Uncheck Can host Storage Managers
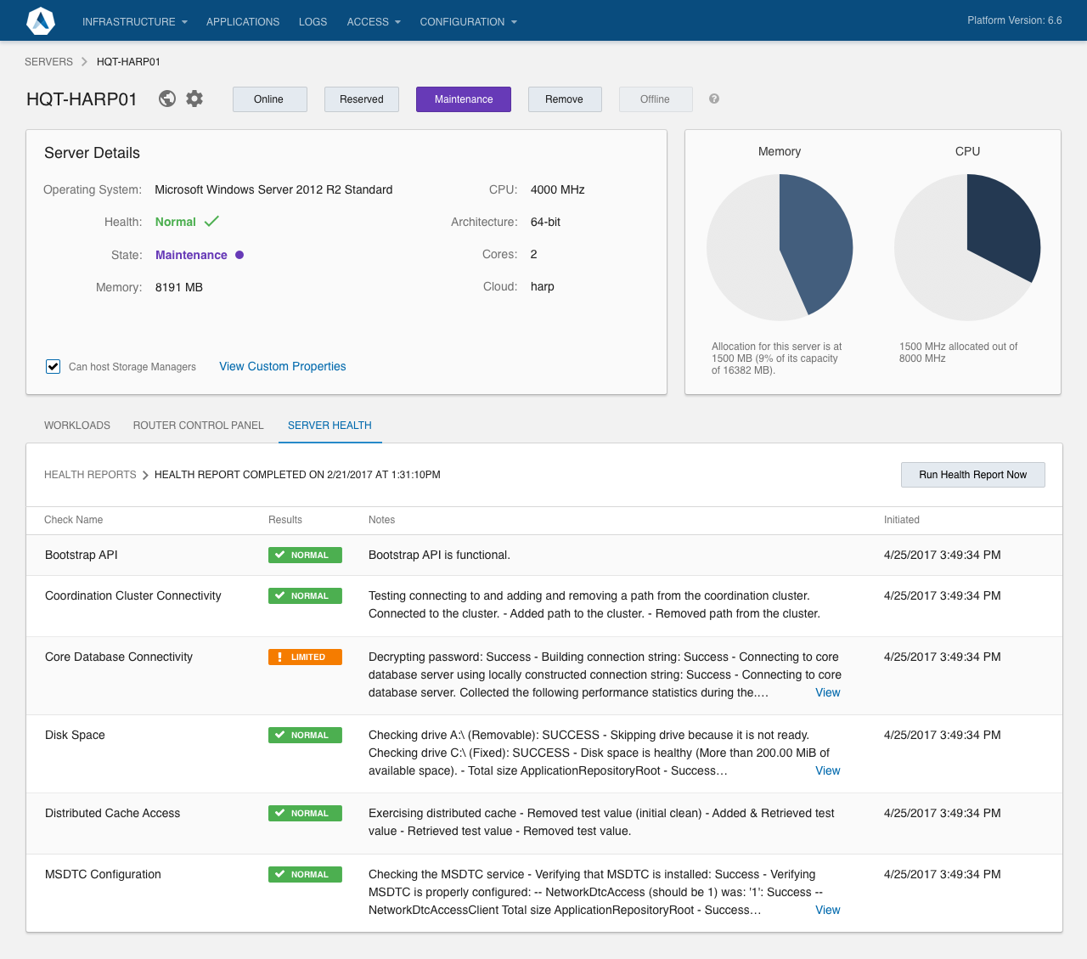The image size is (1087, 959). tap(53, 366)
